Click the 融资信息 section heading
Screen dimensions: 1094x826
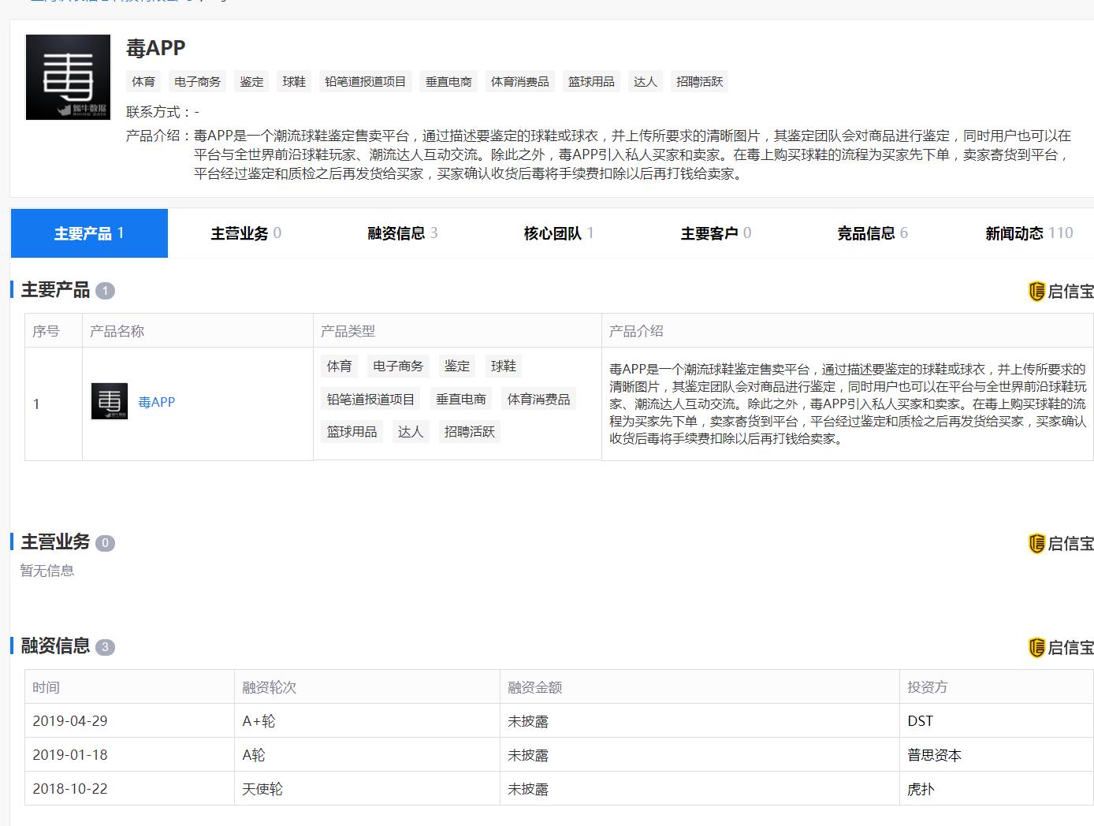point(55,646)
